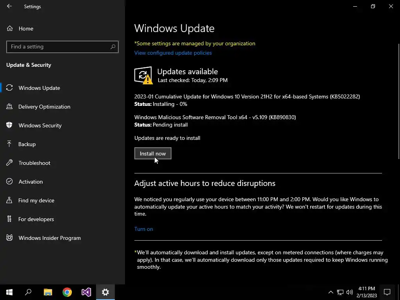Open File Explorer from taskbar
The width and height of the screenshot is (400, 300).
(48, 292)
